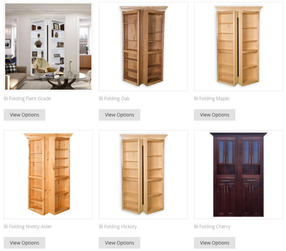Click the Bi Folding Maple title link
The height and width of the screenshot is (251, 286).
212,98
